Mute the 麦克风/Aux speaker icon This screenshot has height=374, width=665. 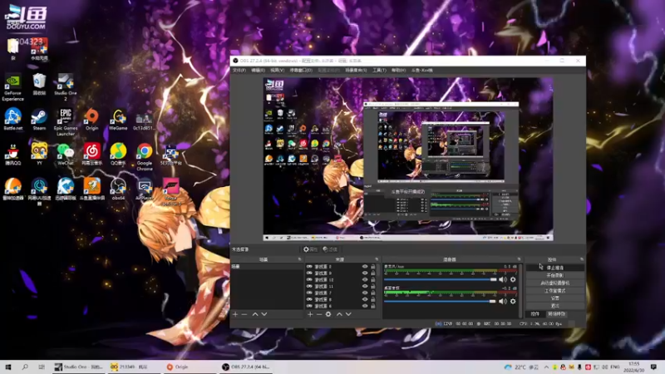click(x=503, y=279)
